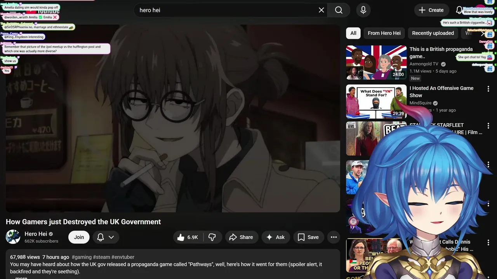Open the notifications bell at top right
497x279 pixels.
pyautogui.click(x=459, y=10)
